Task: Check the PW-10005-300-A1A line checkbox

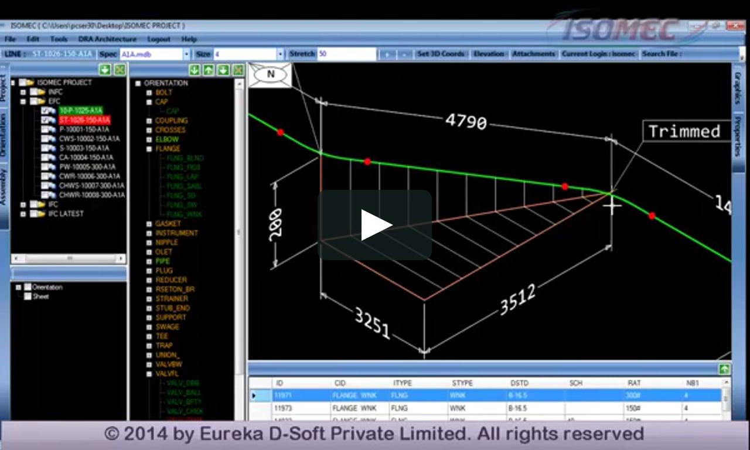Action: point(46,167)
